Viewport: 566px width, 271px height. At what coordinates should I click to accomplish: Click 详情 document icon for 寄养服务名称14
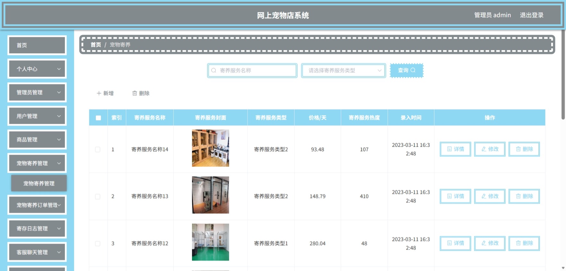point(449,149)
